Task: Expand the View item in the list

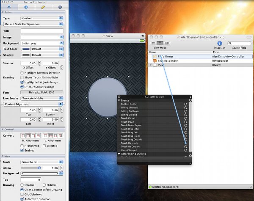Action: click(x=151, y=65)
